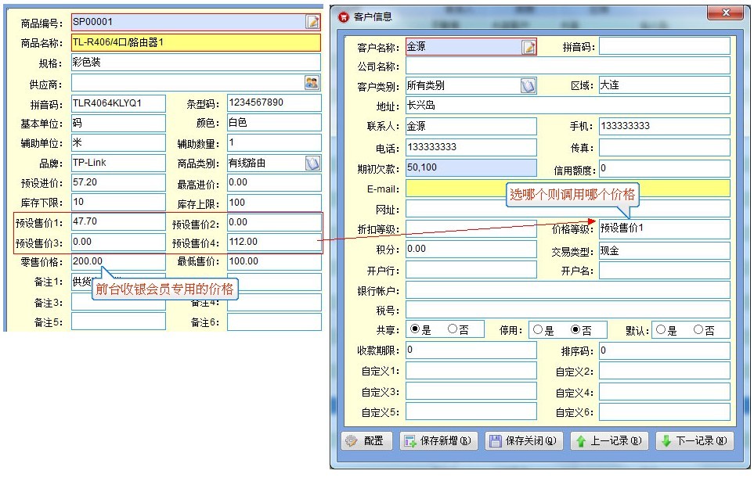754x485 pixels.
Task: Select 是 for the 默认 option
Action: coord(661,329)
